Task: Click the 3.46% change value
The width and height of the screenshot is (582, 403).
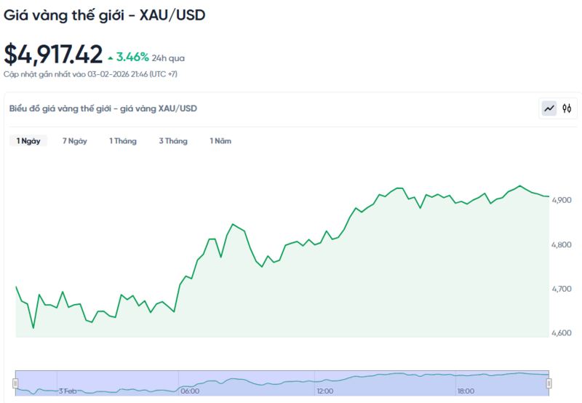Action: coord(132,56)
